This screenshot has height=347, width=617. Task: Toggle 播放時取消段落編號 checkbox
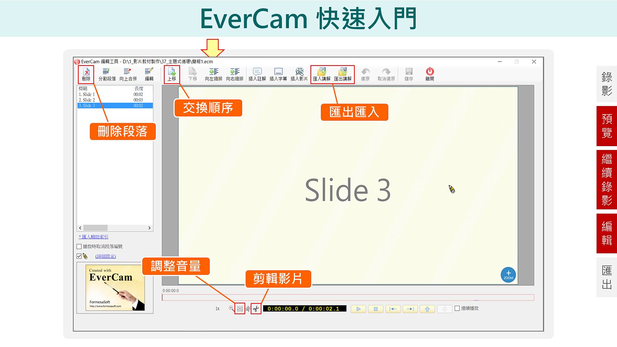[x=79, y=247]
